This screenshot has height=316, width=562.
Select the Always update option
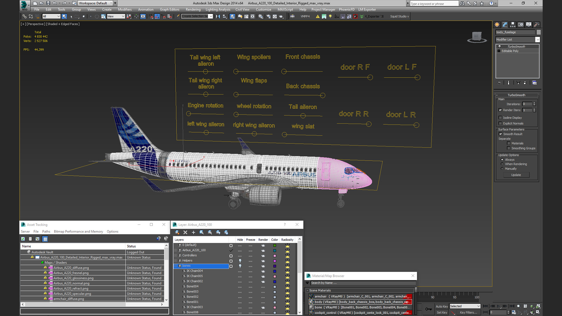tap(502, 160)
